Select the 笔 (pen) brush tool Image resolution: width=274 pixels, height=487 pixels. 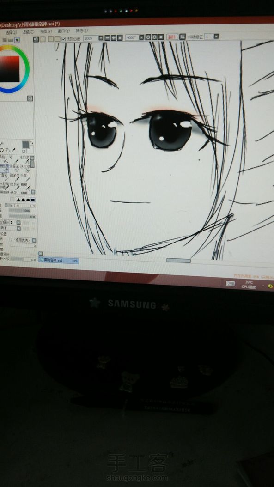[15, 160]
